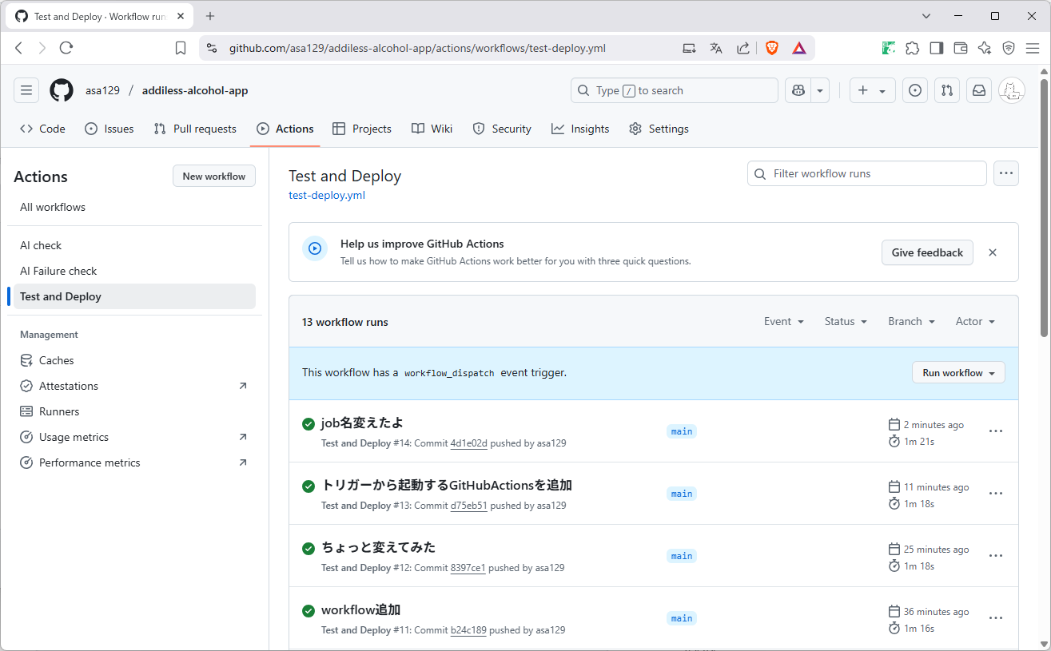Click the asa129 owner link
The height and width of the screenshot is (651, 1051).
pos(102,90)
